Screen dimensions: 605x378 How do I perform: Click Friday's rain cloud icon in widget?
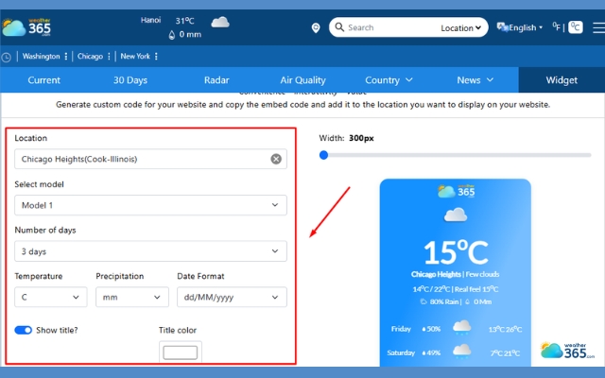(462, 328)
